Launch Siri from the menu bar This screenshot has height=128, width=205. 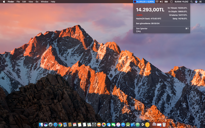tap(196, 2)
